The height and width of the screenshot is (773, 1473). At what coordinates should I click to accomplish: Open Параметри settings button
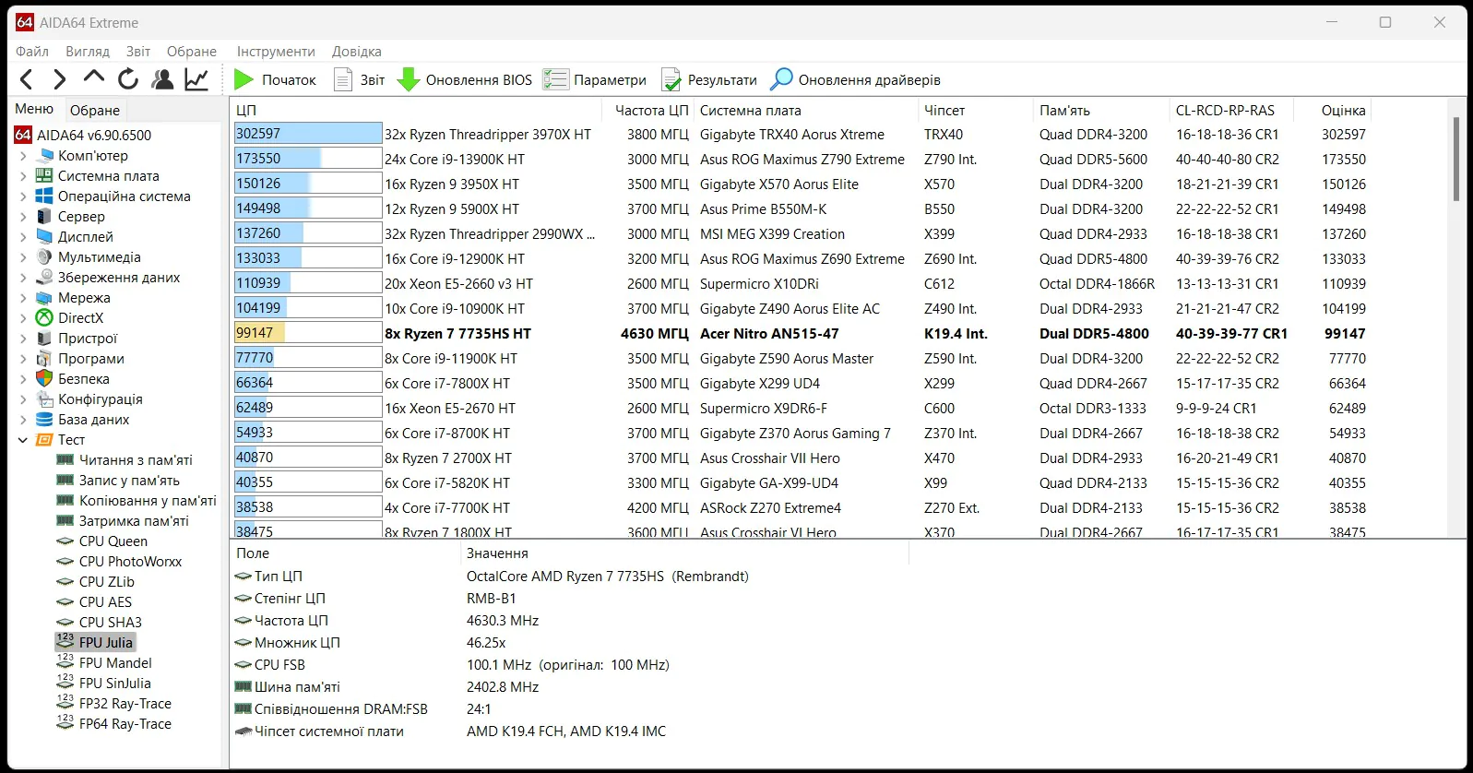[595, 80]
